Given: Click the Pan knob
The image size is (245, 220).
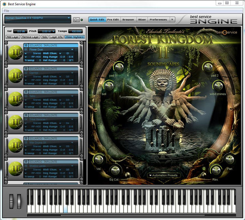Looking at the screenshot, I should 229,160.
